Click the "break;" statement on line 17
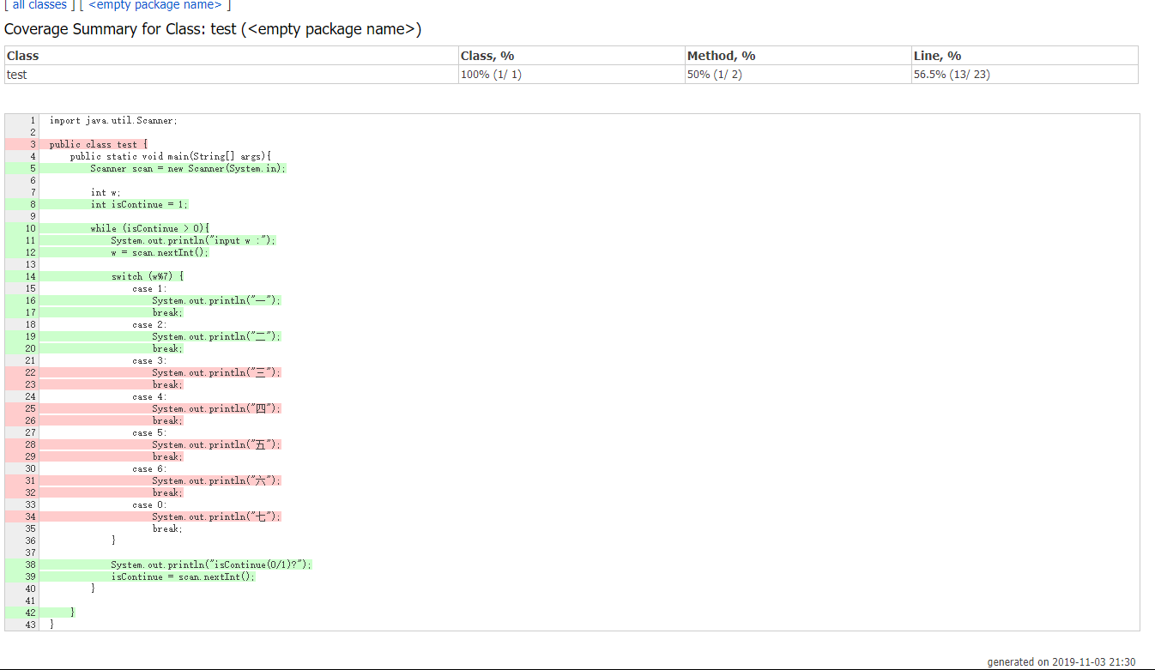Image resolution: width=1155 pixels, height=670 pixels. click(x=167, y=312)
